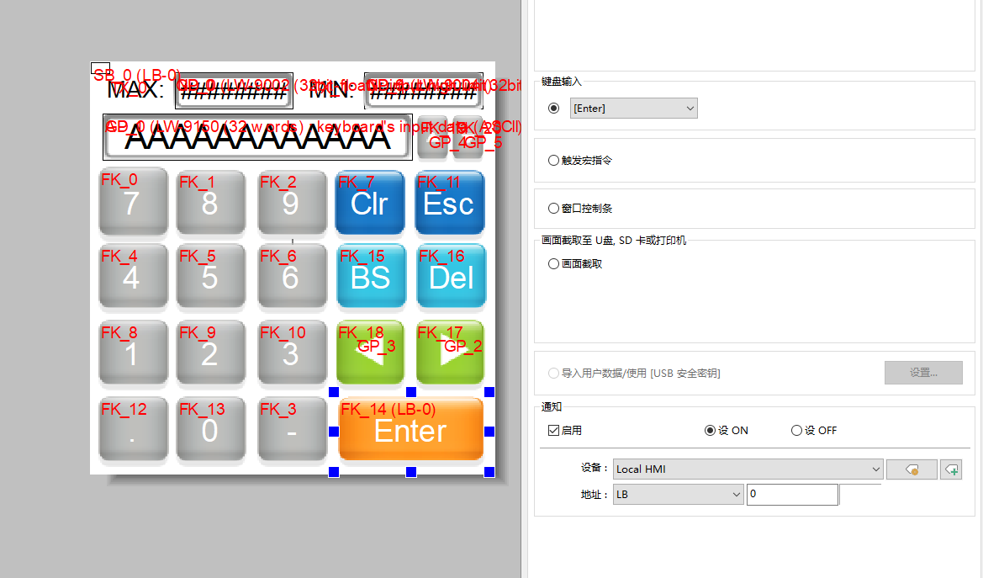
Task: Open the [Enter] keyboard input dropdown
Action: (633, 108)
